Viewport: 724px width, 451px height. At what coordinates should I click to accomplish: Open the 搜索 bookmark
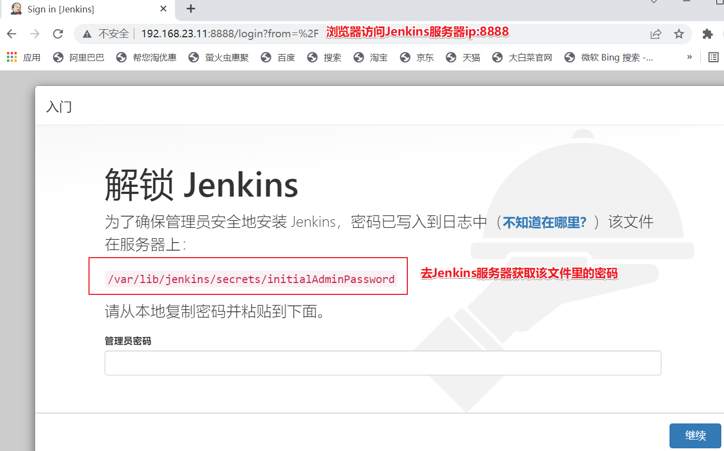click(x=324, y=57)
